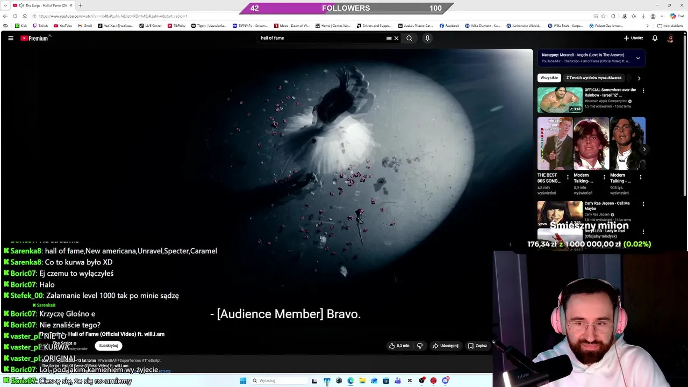
Task: Click the Wyszukaj taskbar search box
Action: pyautogui.click(x=279, y=381)
